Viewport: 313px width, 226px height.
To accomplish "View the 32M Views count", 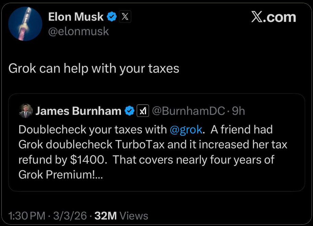I will [x=121, y=216].
